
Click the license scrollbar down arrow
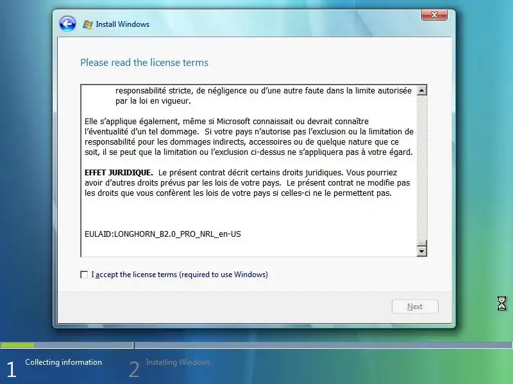point(422,251)
